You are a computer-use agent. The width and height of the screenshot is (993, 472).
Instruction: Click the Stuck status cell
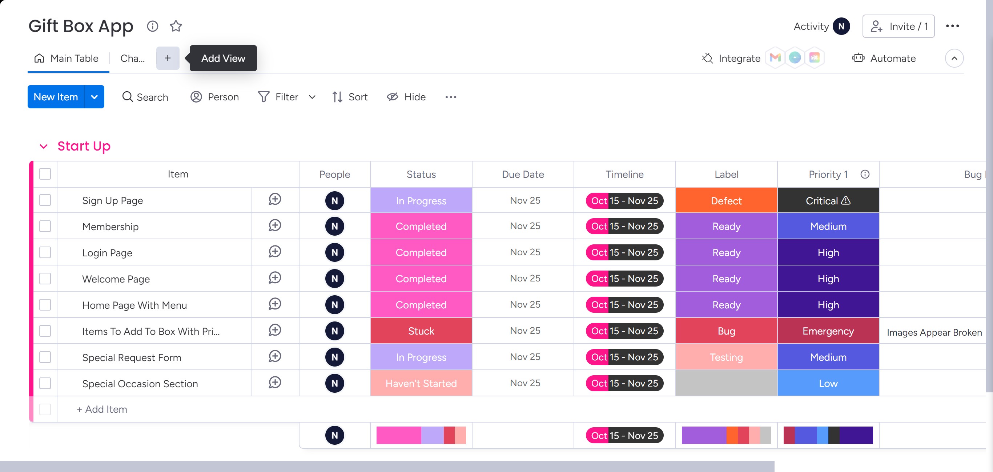point(421,331)
